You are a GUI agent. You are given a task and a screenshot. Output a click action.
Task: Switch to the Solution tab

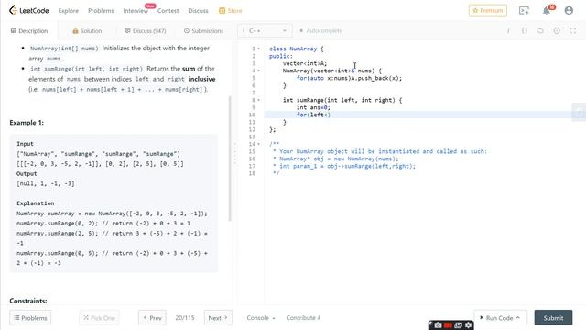point(87,30)
